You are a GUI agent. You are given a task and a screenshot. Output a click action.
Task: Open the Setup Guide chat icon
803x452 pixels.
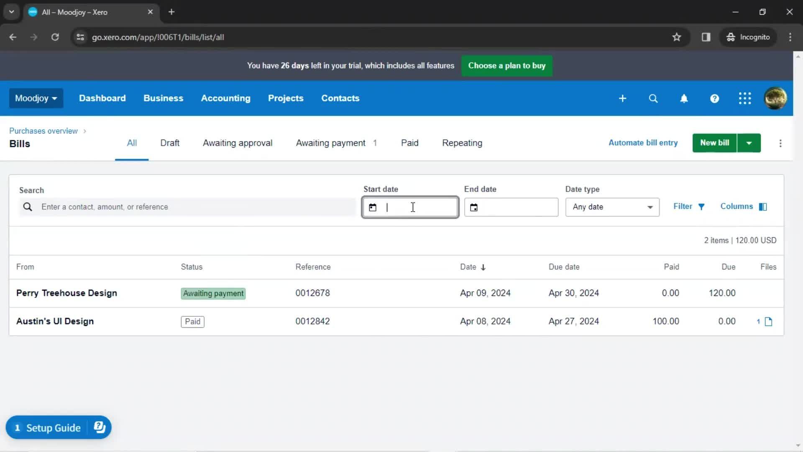coord(100,427)
